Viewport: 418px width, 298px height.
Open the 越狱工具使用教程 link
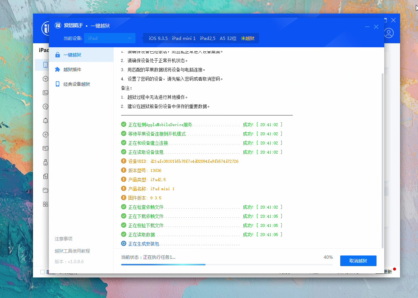pos(72,251)
